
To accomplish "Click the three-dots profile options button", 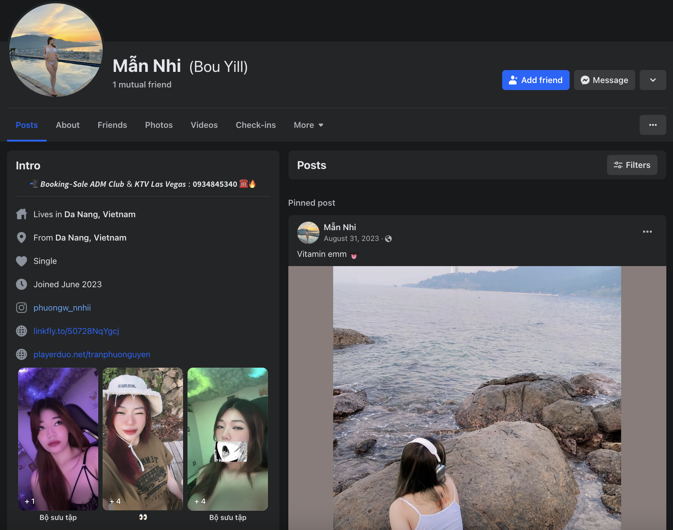I will pos(653,125).
